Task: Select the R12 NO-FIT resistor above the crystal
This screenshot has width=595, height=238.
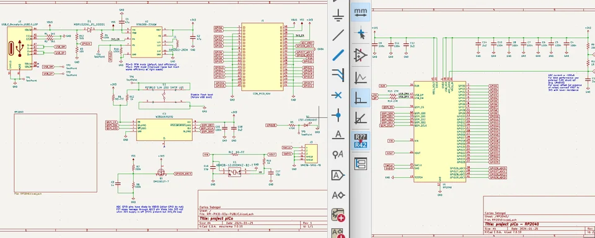Action: tap(235, 155)
